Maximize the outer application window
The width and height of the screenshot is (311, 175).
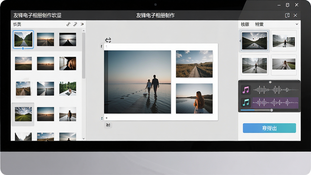click(287, 5)
